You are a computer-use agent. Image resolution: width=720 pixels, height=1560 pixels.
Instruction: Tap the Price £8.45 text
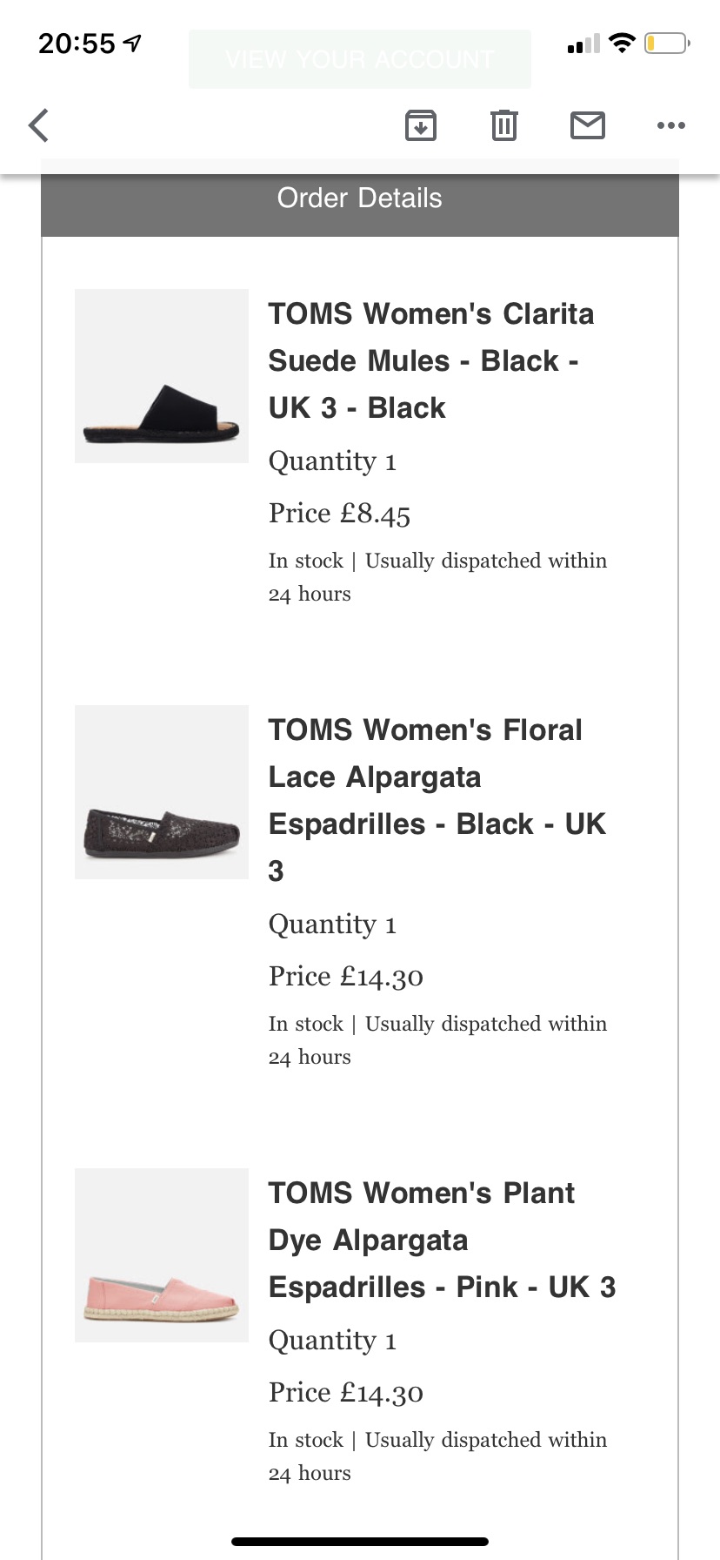pyautogui.click(x=339, y=514)
